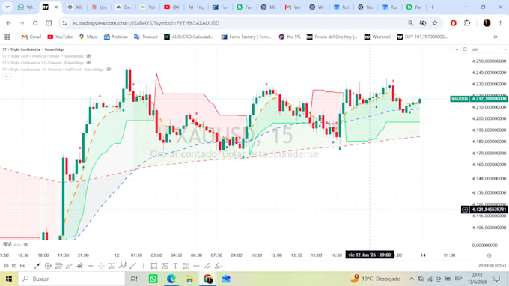Open Traducir bookmark
The height and width of the screenshot is (286, 509).
pos(146,37)
